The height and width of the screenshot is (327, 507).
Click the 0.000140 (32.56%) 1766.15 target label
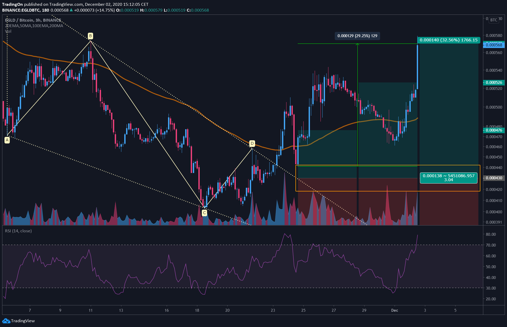[x=448, y=40]
